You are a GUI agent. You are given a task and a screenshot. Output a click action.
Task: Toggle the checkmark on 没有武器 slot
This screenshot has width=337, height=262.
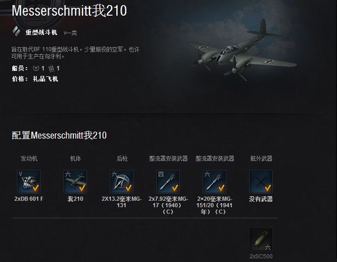click(268, 188)
